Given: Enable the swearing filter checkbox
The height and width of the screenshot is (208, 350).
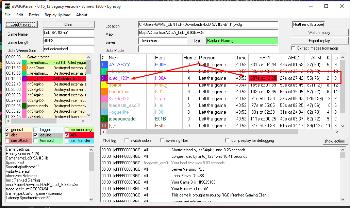Looking at the screenshot, I should point(162,140).
